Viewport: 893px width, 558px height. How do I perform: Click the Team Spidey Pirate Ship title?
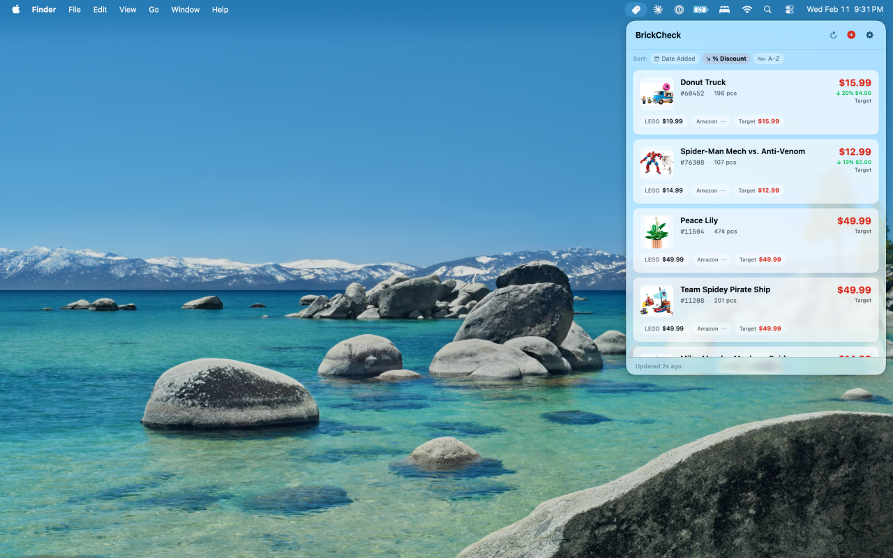[x=726, y=289]
